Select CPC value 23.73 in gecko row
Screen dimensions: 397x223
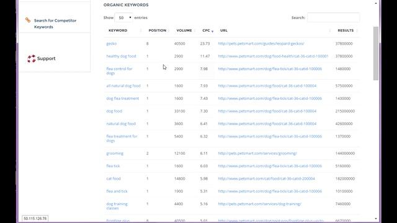click(205, 43)
